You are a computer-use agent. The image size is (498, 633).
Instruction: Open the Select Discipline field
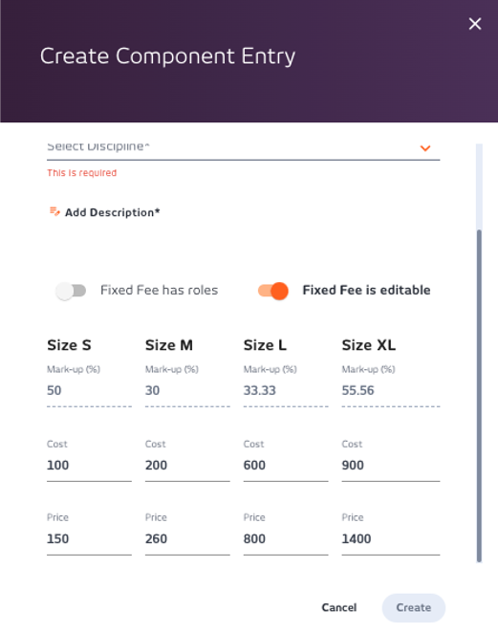244,148
